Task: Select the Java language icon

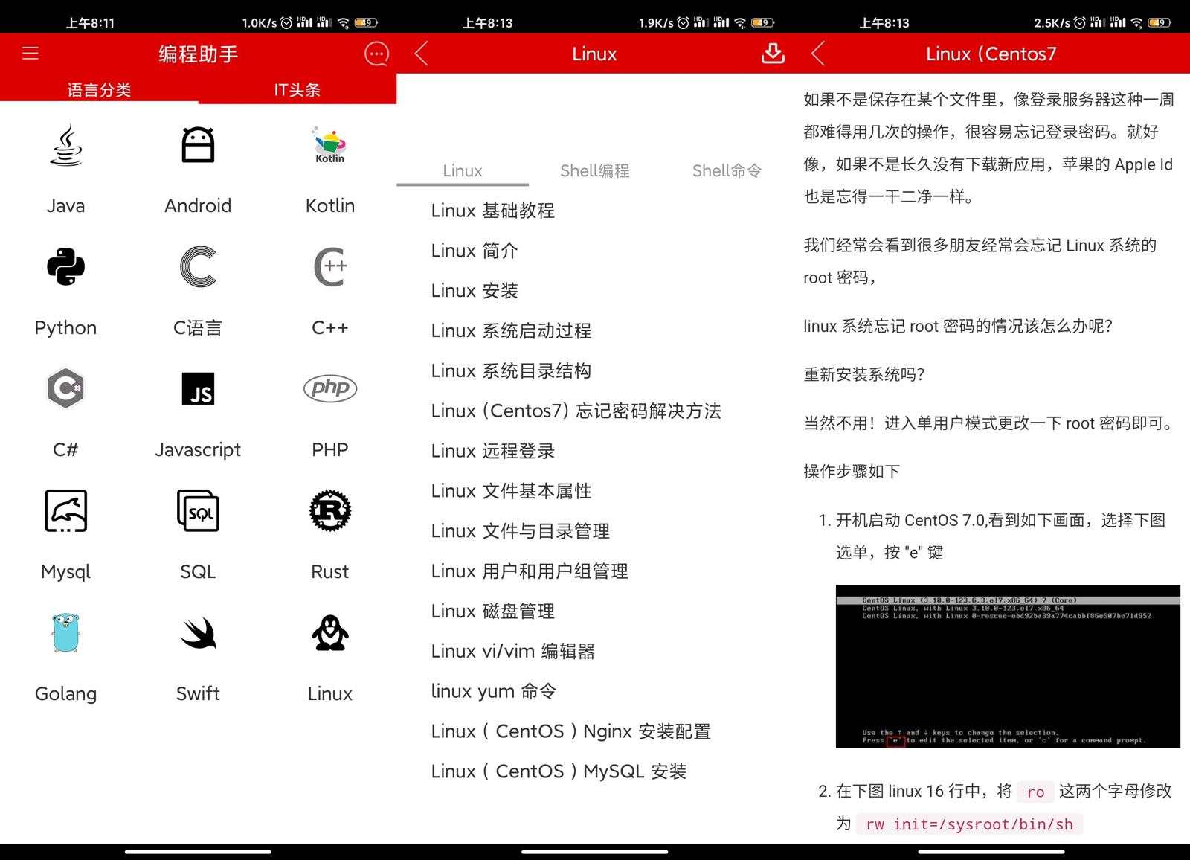Action: point(65,147)
